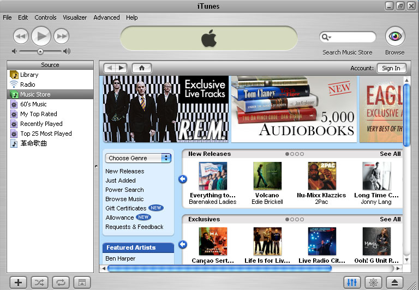Click the Browse eye icon

395,36
